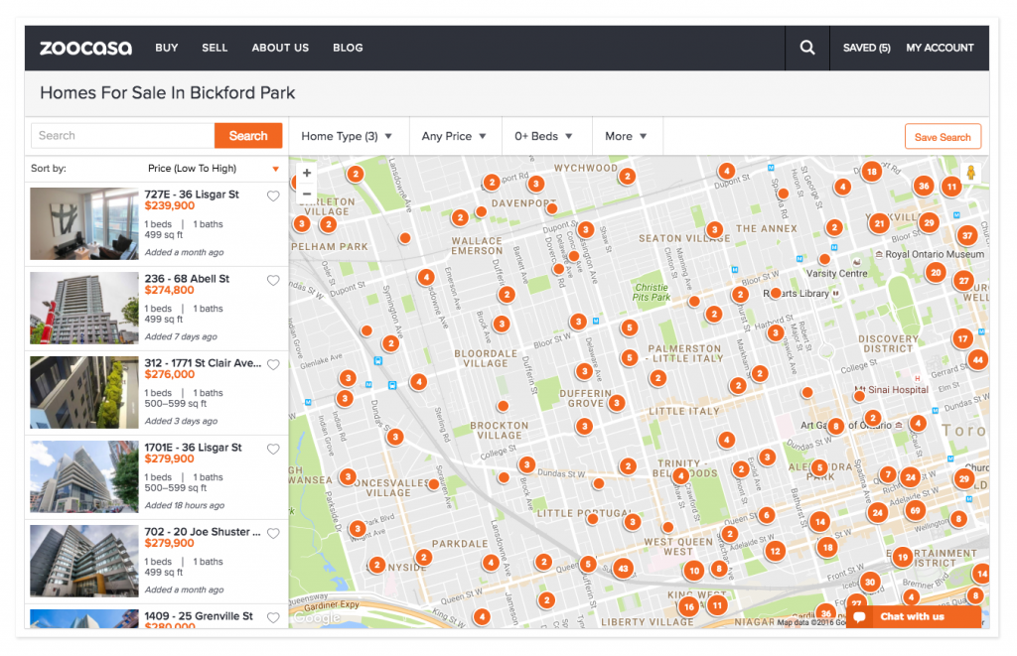
Task: Toggle heart on 236 - 68 Abell St
Action: (273, 281)
